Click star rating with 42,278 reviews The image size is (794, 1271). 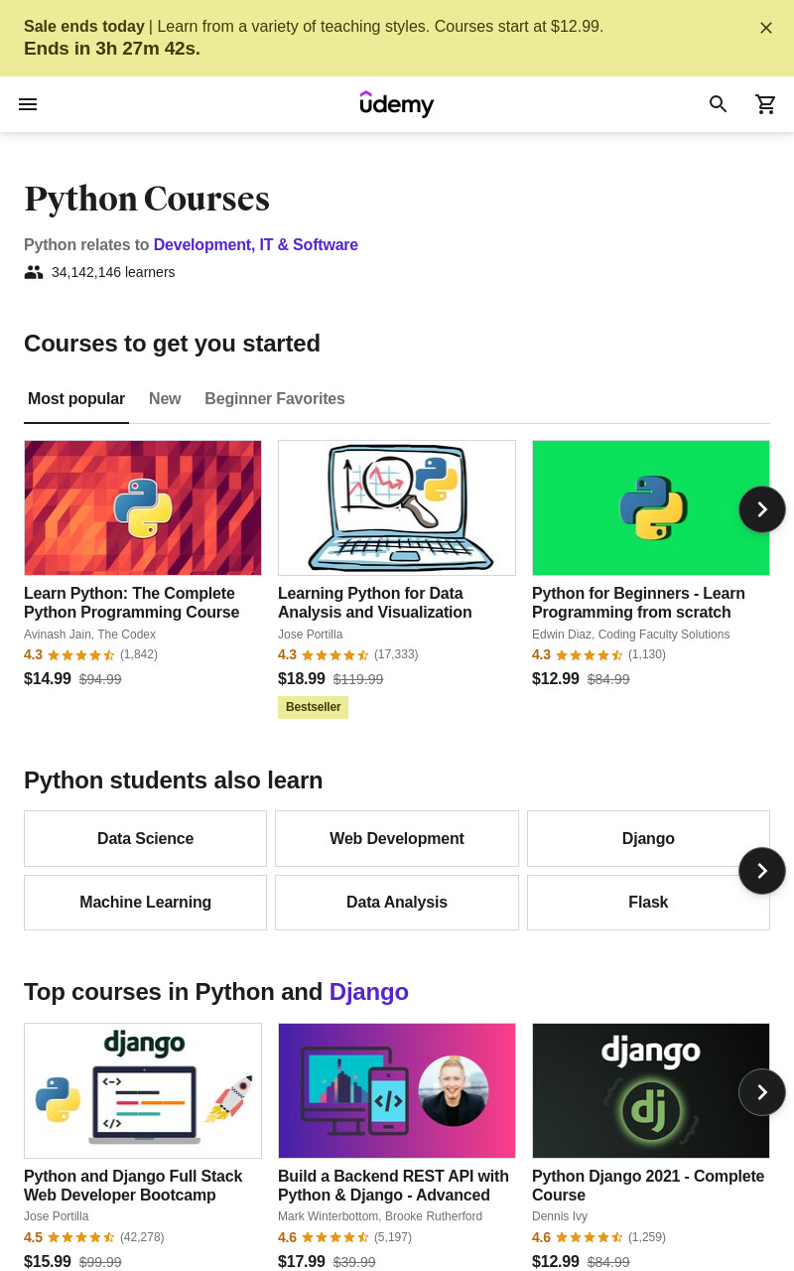pyautogui.click(x=81, y=1237)
